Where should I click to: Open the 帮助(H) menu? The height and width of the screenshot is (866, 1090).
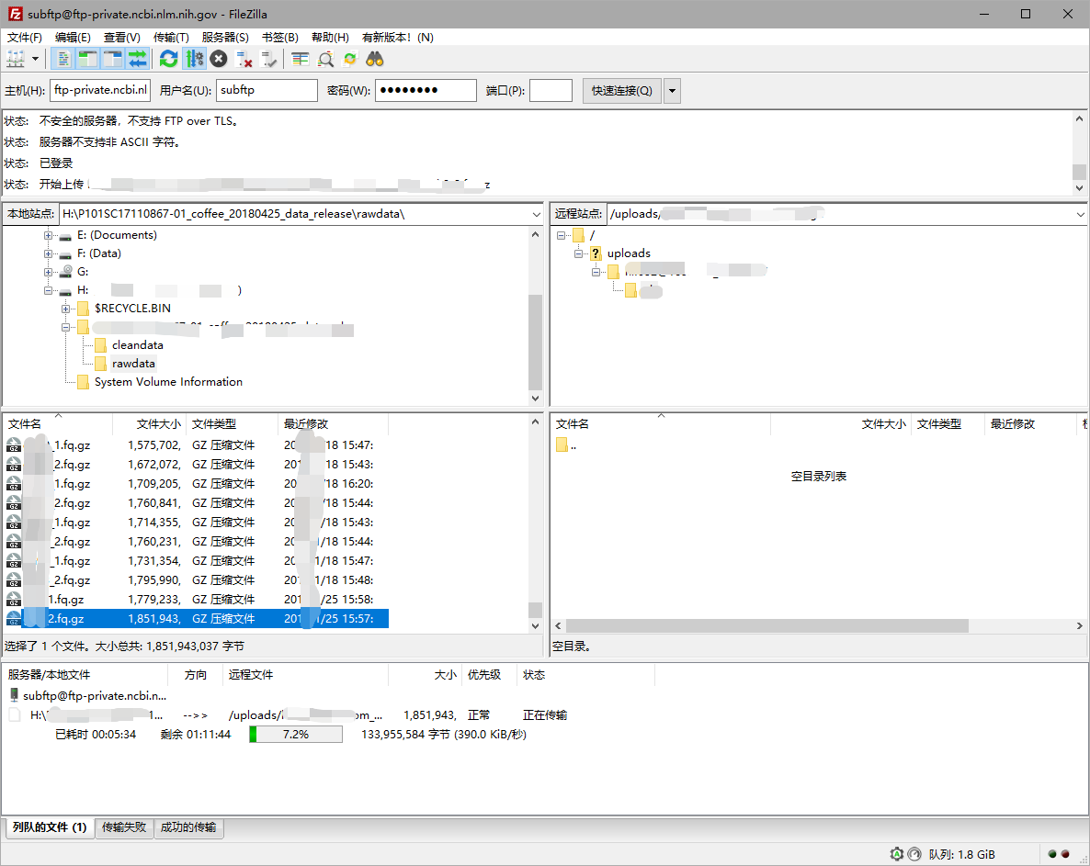click(330, 38)
